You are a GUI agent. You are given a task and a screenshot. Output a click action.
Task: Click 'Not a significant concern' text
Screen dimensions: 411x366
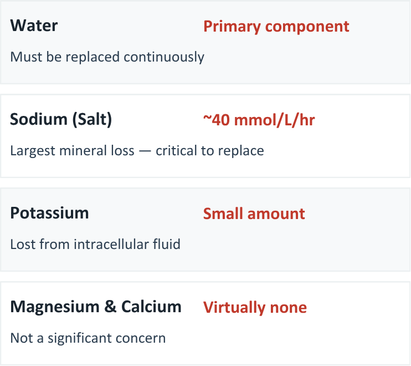coord(88,338)
